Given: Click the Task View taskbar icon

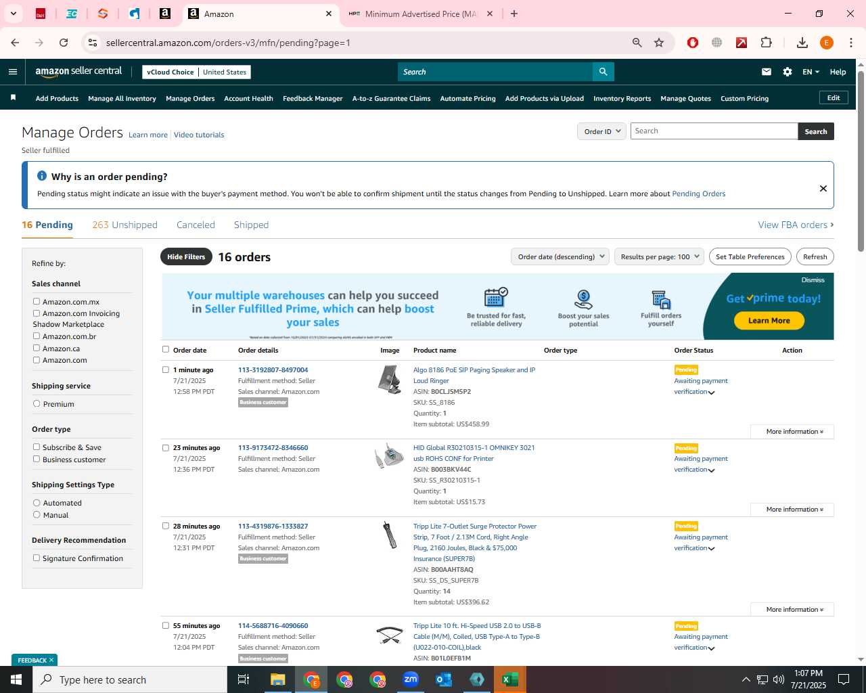Looking at the screenshot, I should pyautogui.click(x=244, y=679).
